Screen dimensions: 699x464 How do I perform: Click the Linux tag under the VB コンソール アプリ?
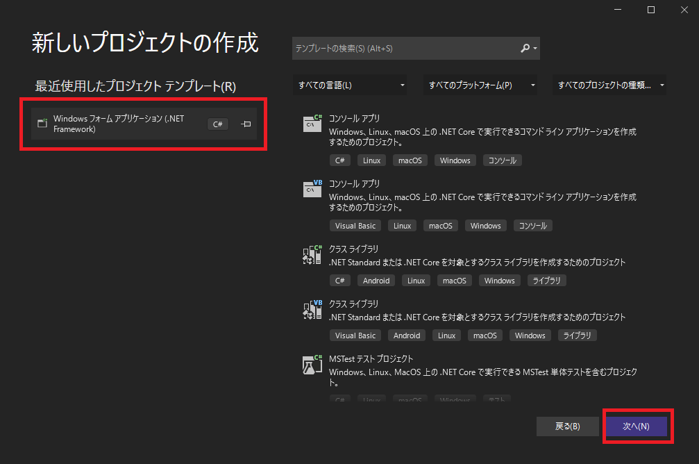[x=402, y=226]
